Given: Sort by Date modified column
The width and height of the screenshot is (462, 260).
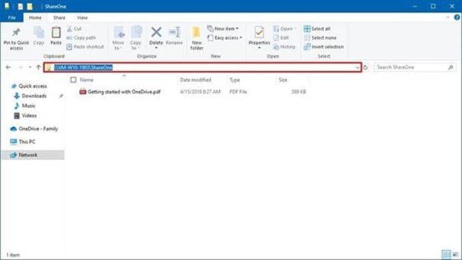Looking at the screenshot, I should (195, 79).
